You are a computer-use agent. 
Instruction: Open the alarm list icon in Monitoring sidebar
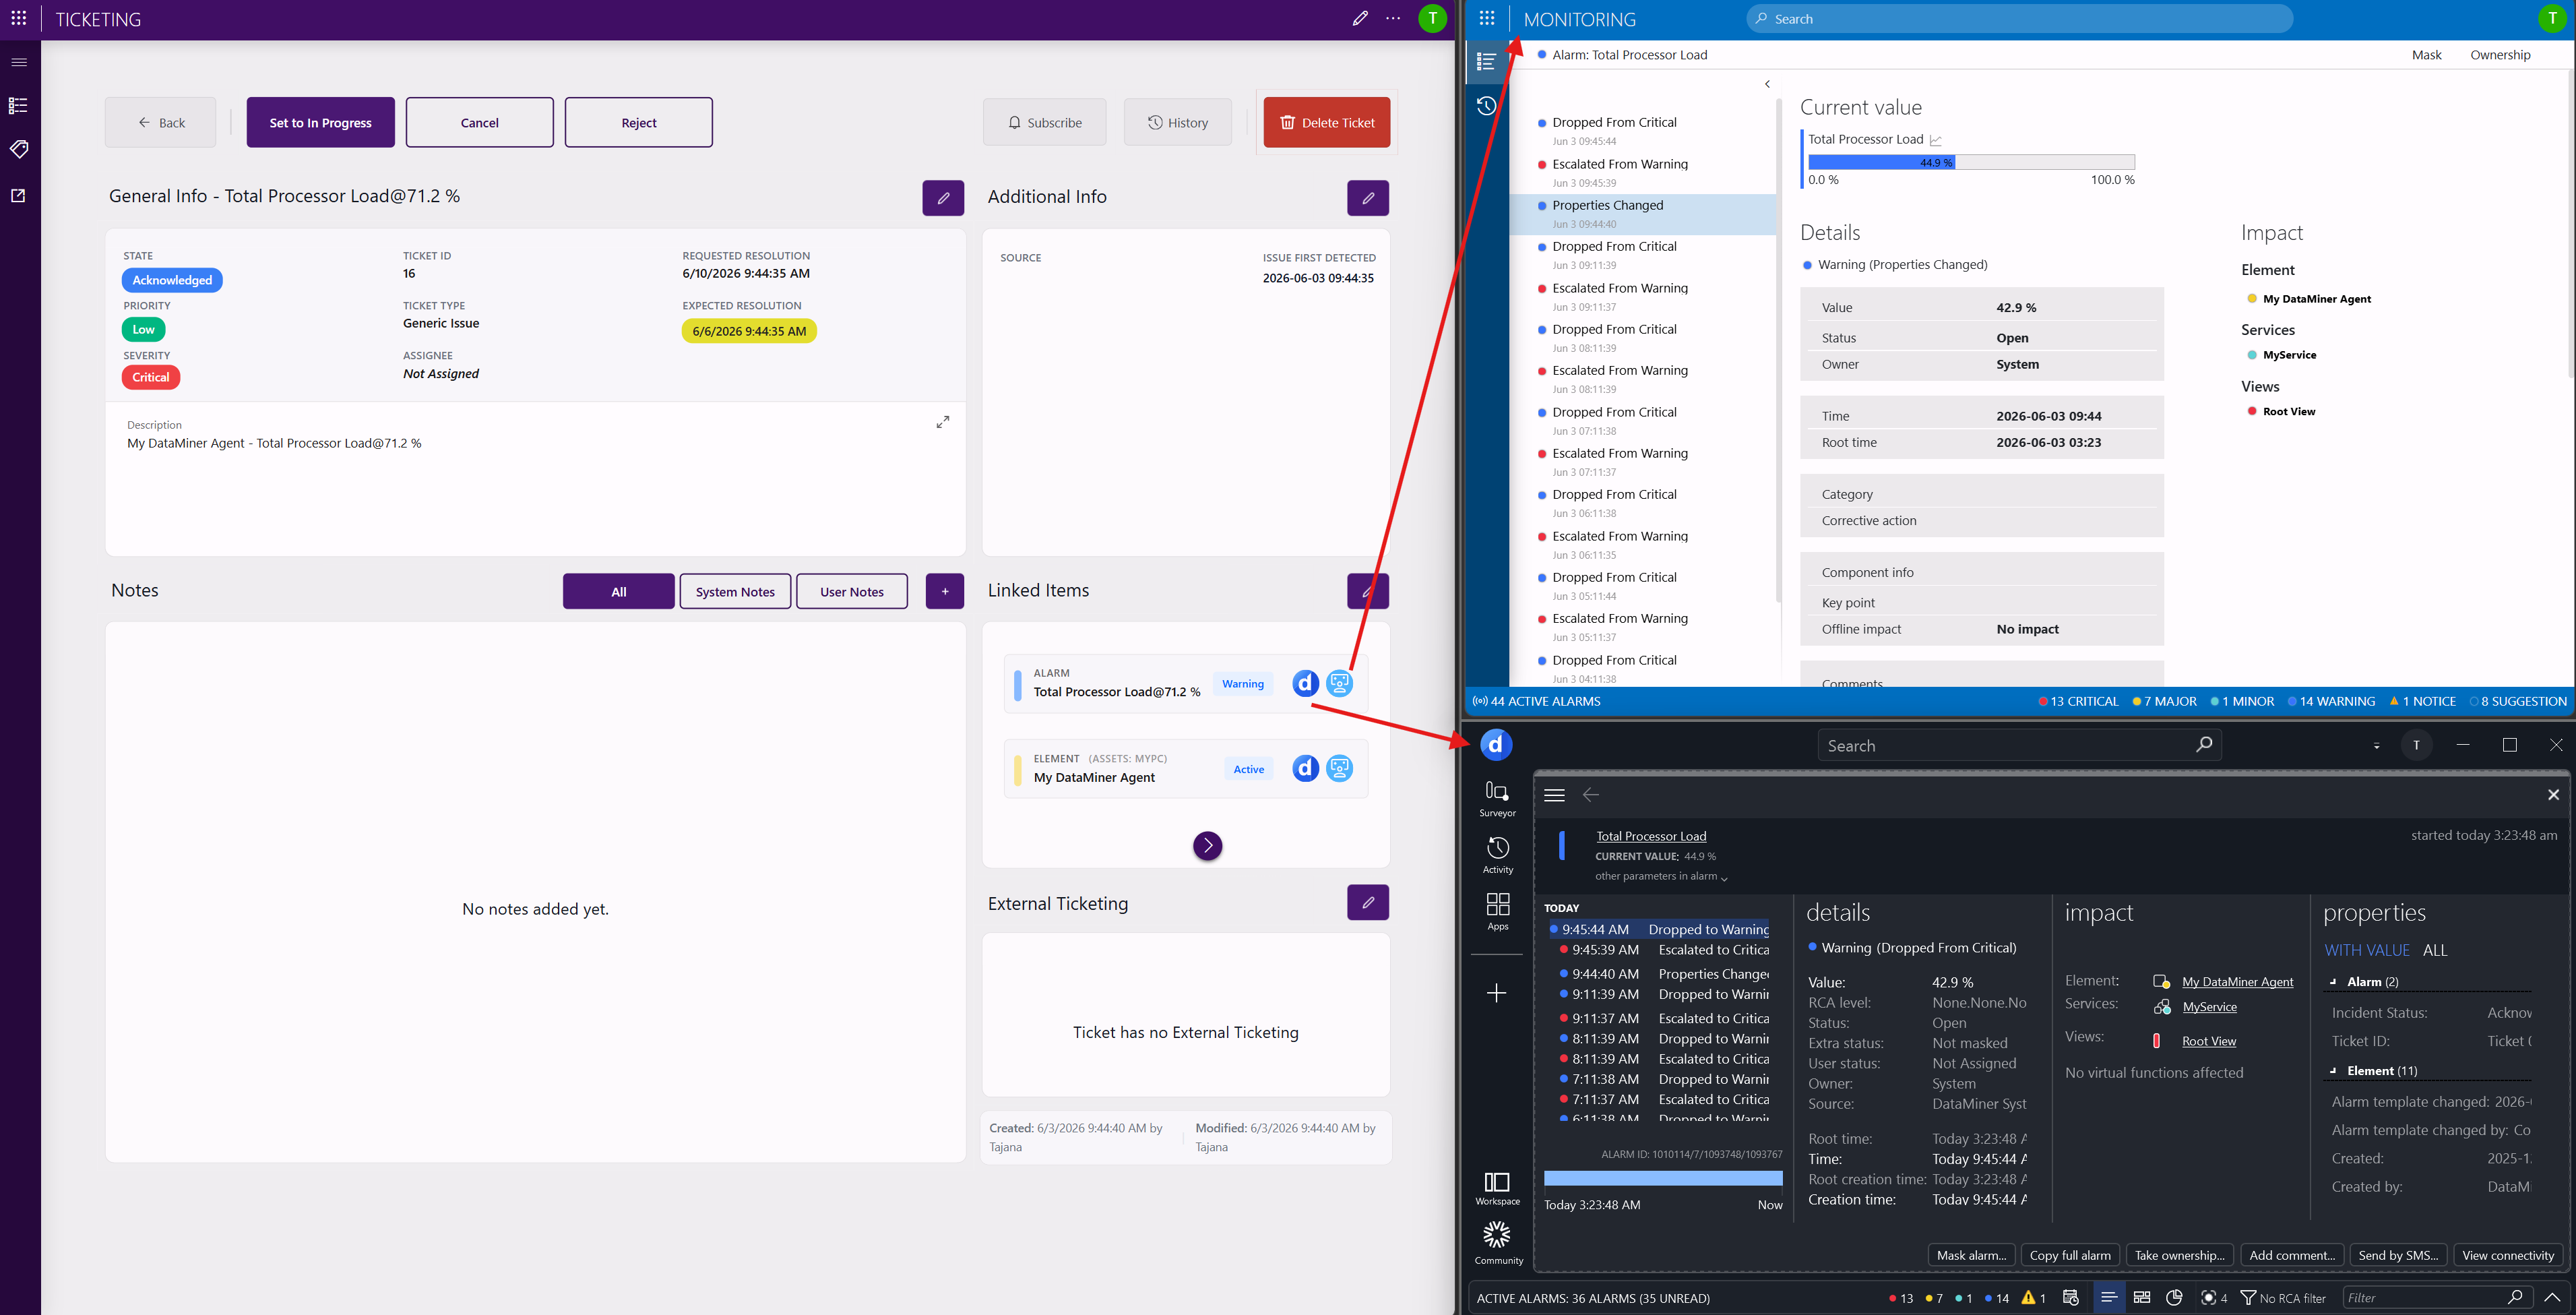pyautogui.click(x=1487, y=61)
